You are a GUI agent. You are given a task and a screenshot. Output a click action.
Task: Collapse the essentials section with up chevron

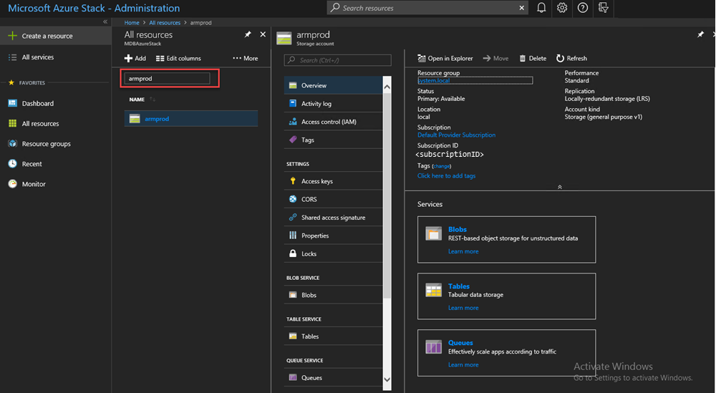coord(559,187)
